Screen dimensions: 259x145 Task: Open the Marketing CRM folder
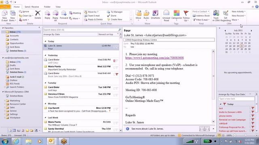click(15, 101)
